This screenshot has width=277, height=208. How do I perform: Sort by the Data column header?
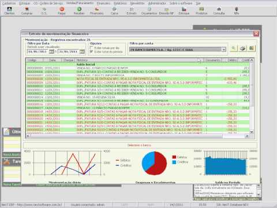click(52, 60)
